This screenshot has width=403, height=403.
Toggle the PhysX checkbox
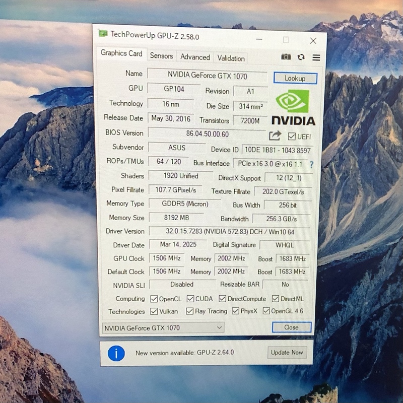235,311
